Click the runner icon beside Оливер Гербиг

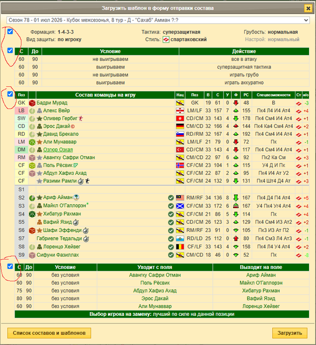(81, 119)
